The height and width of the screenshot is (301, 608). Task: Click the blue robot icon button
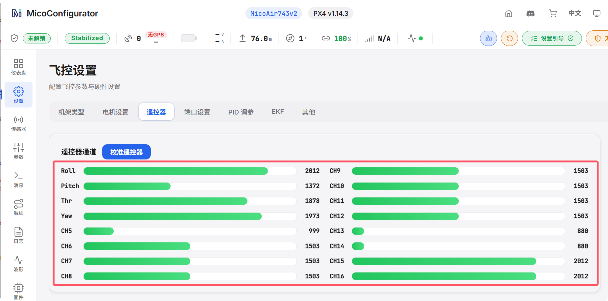(489, 38)
